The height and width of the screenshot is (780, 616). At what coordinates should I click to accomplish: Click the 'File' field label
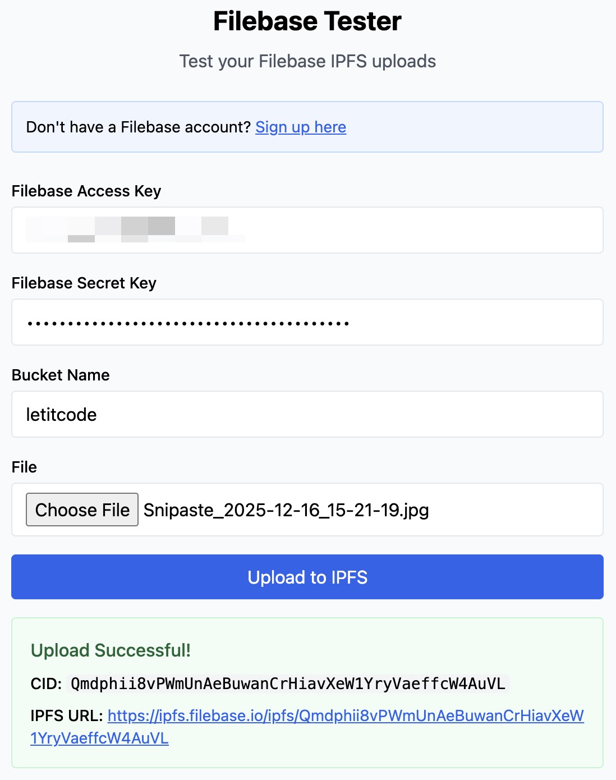(24, 467)
